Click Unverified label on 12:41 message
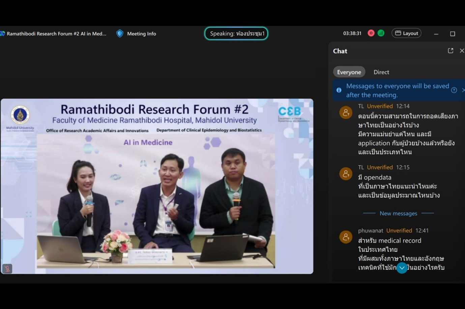This screenshot has width=465, height=309. tap(399, 230)
